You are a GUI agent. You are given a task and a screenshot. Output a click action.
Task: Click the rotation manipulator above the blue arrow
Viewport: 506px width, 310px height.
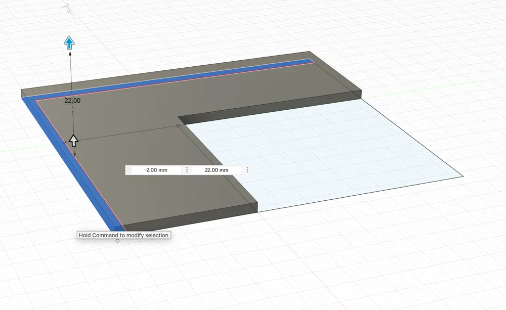click(67, 9)
